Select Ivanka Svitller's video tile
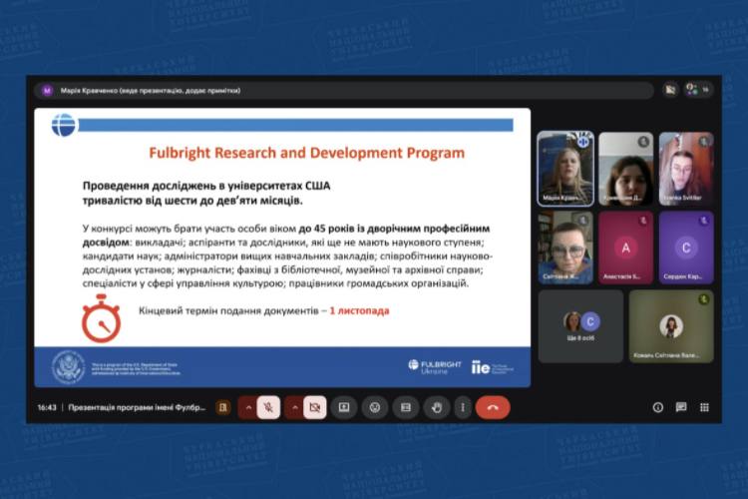Image resolution: width=748 pixels, height=499 pixels. click(x=685, y=168)
